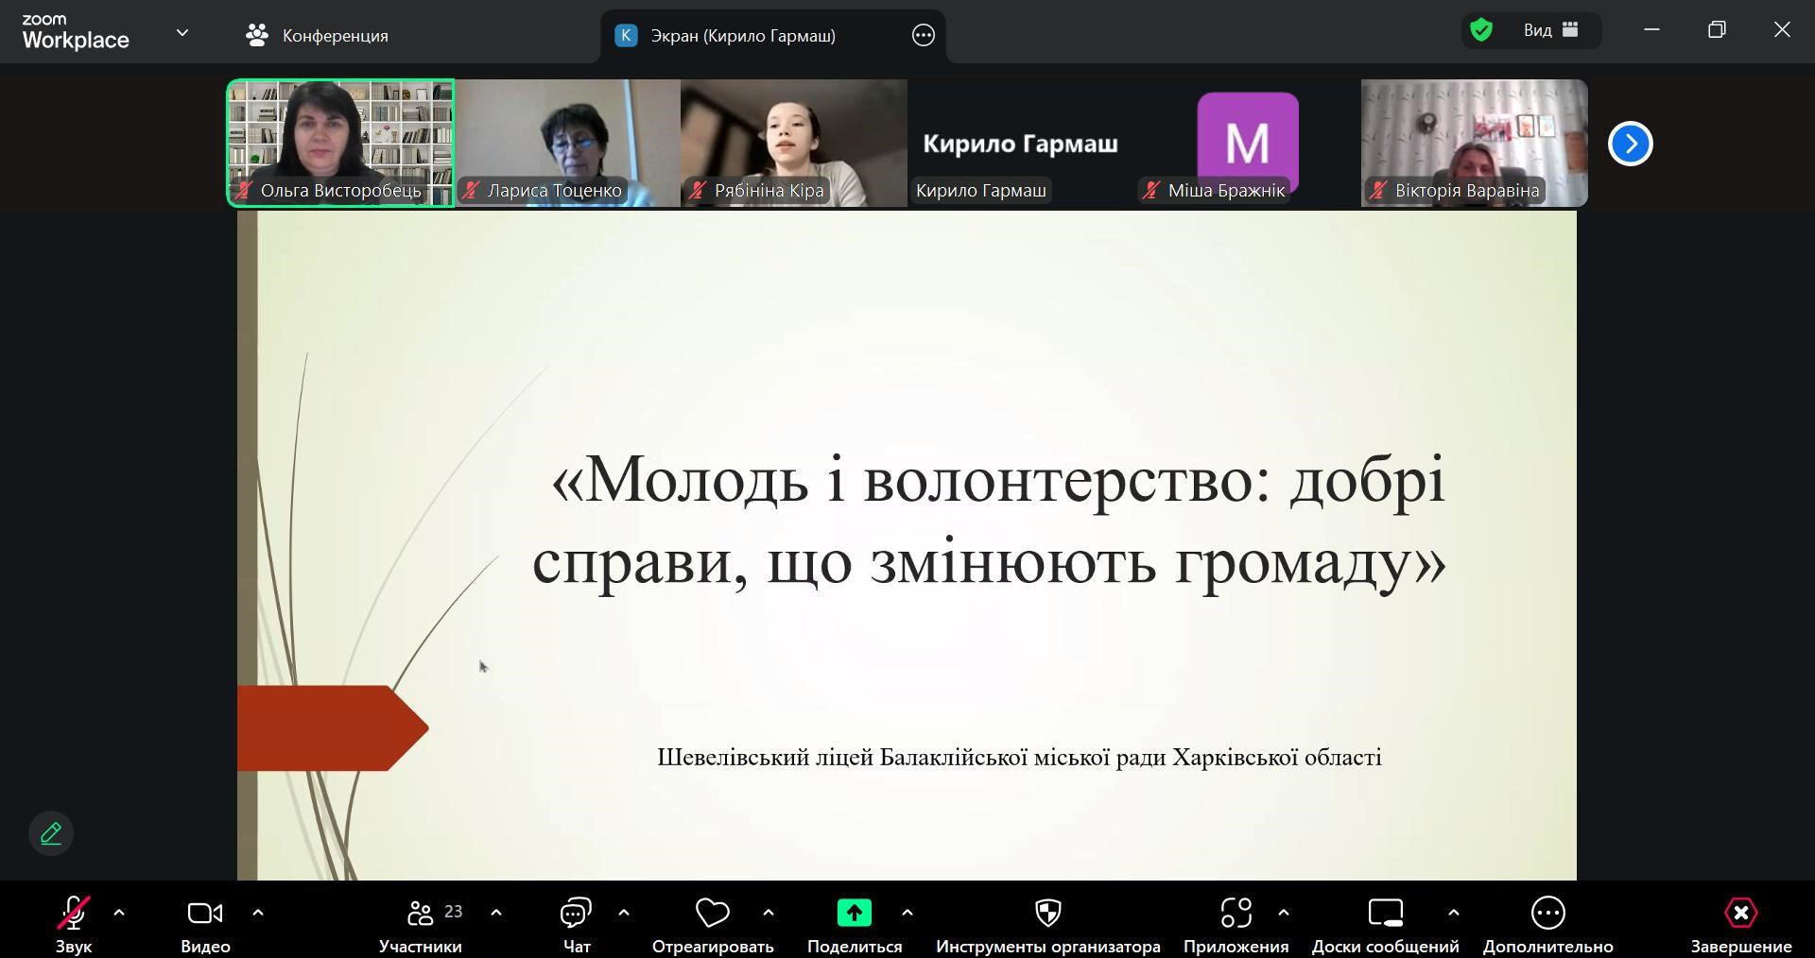Start the camera with the Видео icon
1815x958 pixels.
(x=204, y=912)
